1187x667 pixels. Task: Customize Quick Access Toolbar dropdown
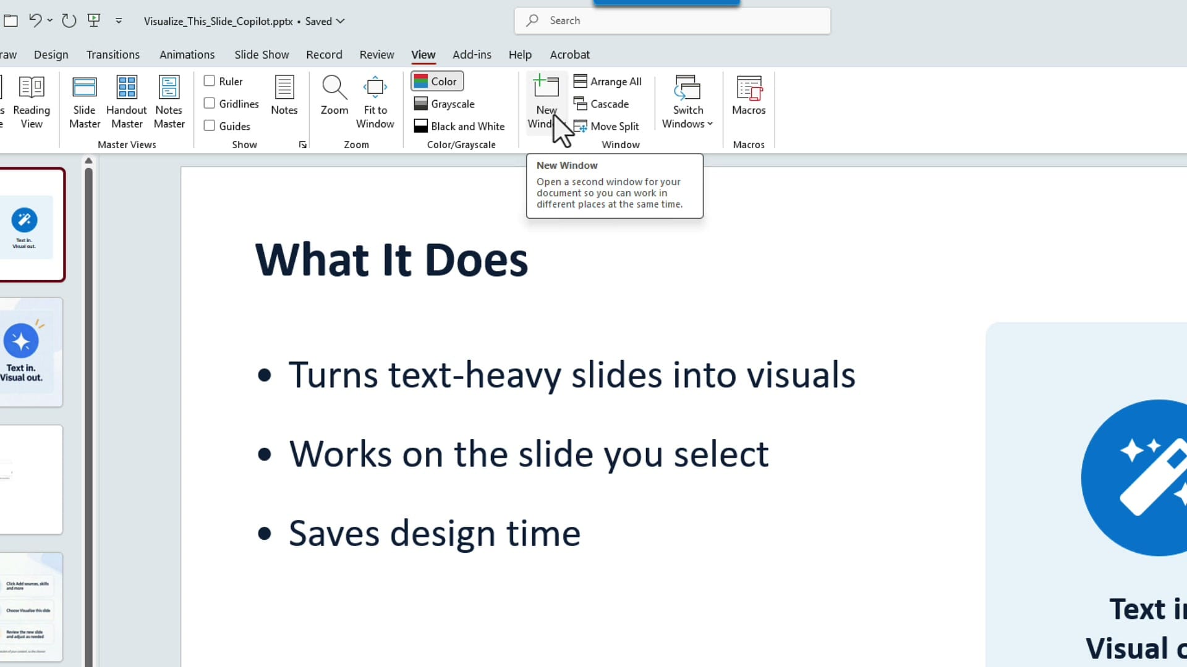(x=119, y=20)
